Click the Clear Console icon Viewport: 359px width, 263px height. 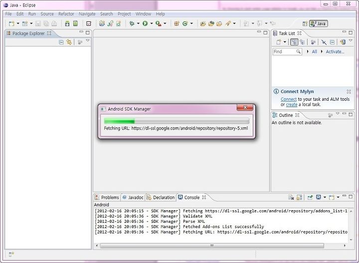pyautogui.click(x=291, y=197)
